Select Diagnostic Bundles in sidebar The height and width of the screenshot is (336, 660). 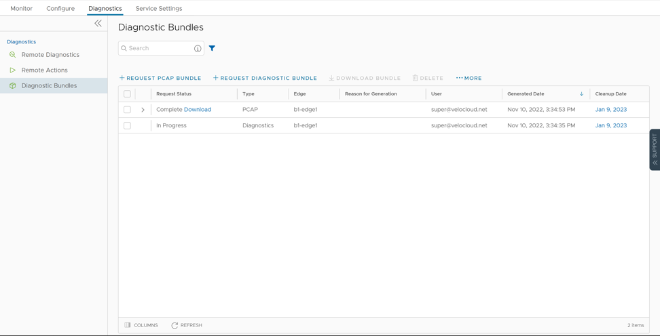(x=49, y=86)
